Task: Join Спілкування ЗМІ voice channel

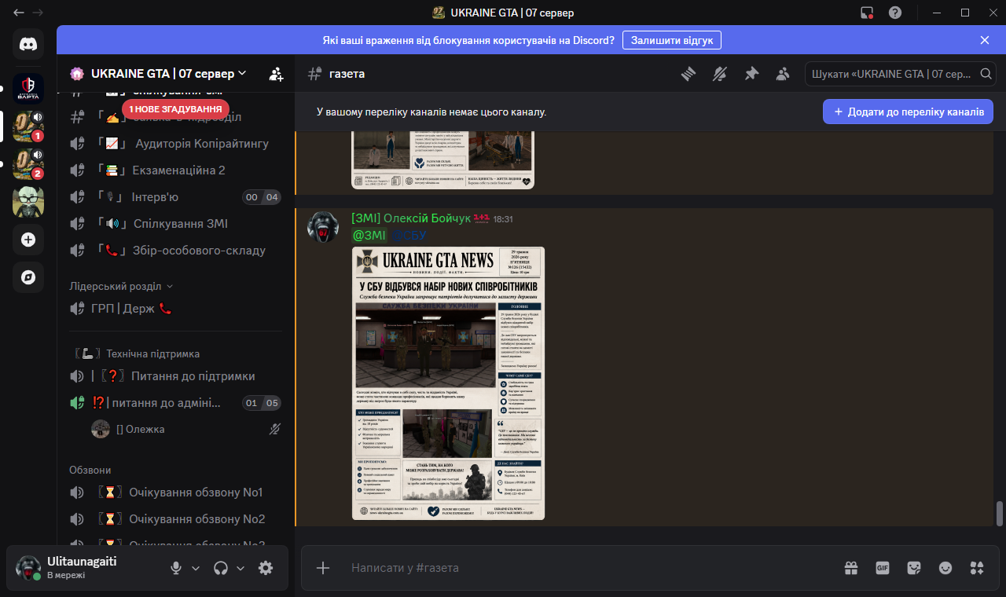Action: (x=174, y=223)
